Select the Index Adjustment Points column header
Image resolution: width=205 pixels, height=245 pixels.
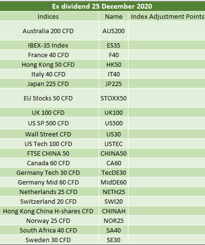[x=167, y=16]
